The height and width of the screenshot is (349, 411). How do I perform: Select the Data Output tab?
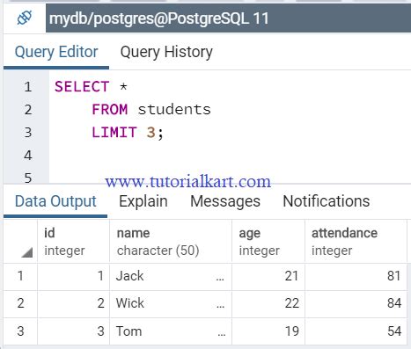click(55, 201)
